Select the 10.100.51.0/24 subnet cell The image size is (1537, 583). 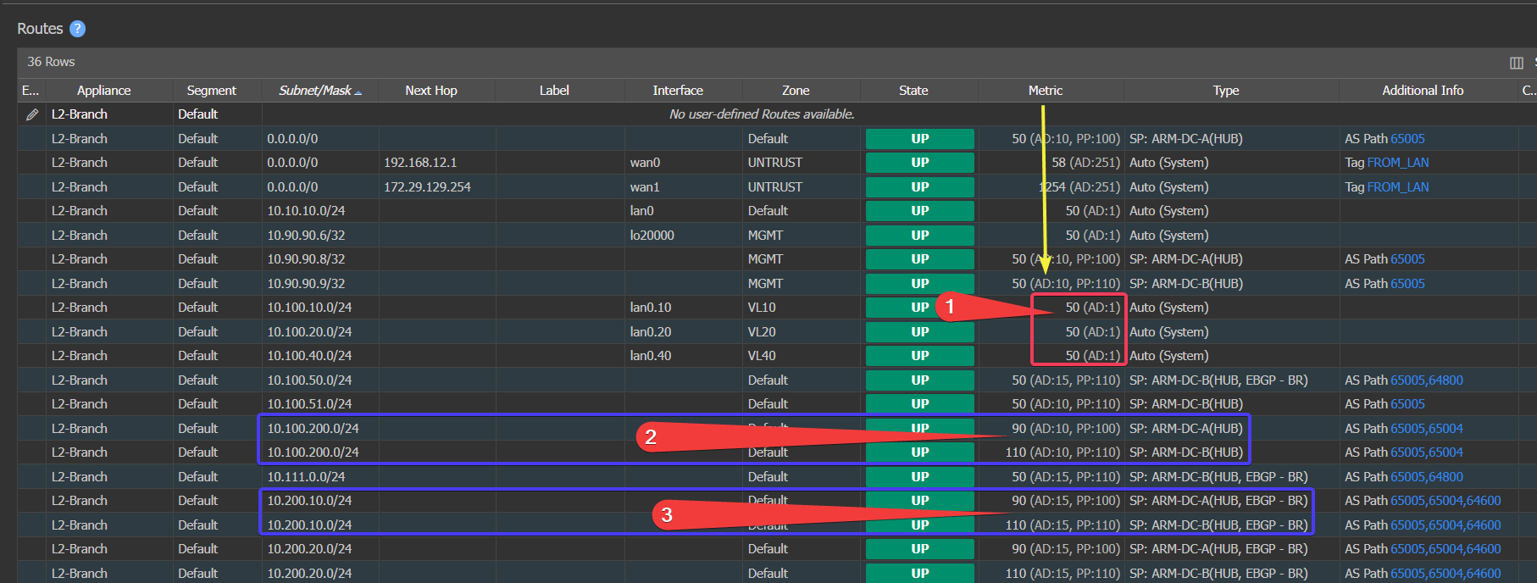pyautogui.click(x=320, y=404)
